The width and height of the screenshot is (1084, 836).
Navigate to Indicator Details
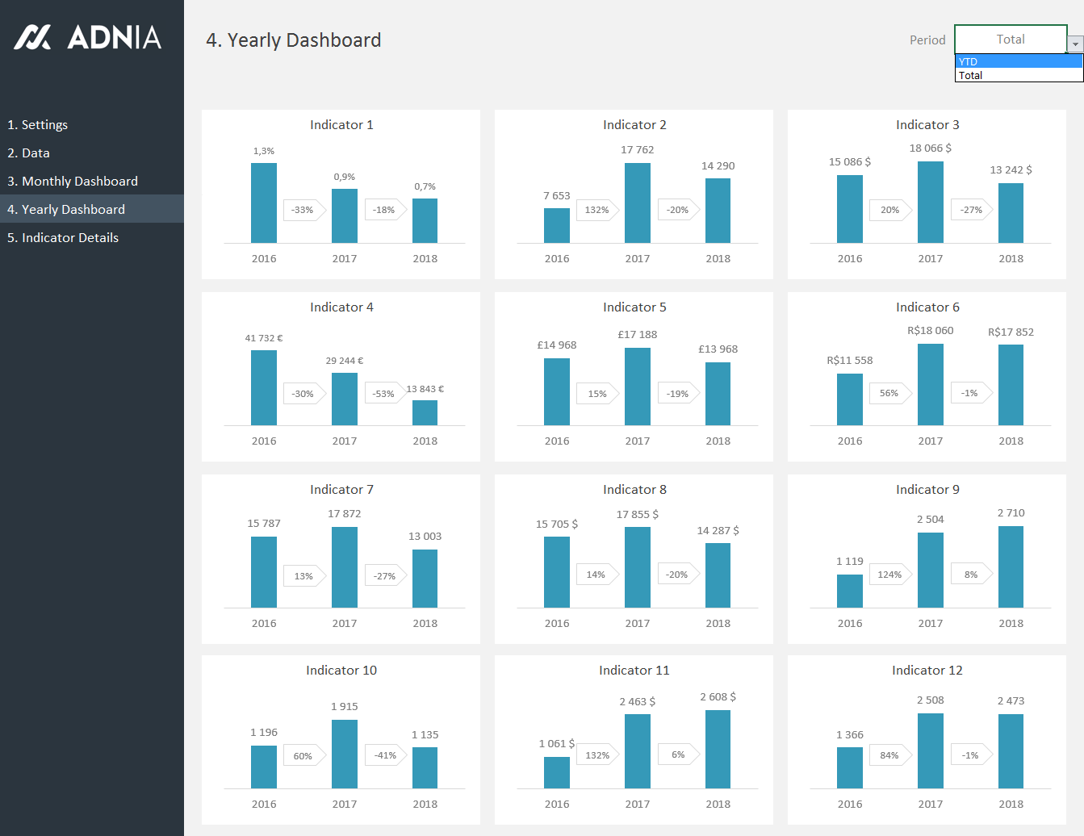click(x=62, y=238)
